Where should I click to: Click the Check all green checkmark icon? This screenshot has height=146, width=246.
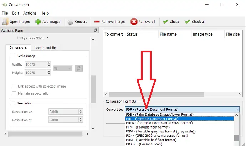point(187,21)
